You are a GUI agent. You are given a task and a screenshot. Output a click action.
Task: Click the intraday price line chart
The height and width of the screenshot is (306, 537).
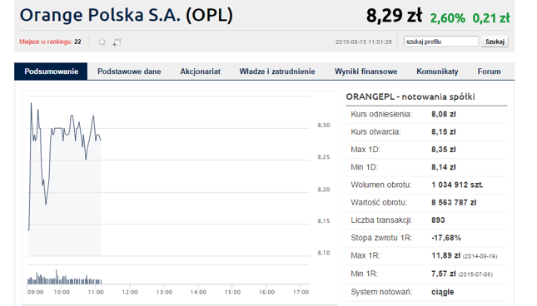(168, 176)
